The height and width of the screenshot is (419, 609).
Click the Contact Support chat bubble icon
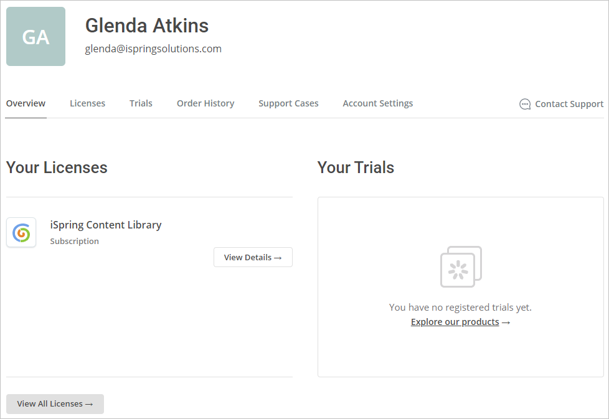[x=525, y=104]
